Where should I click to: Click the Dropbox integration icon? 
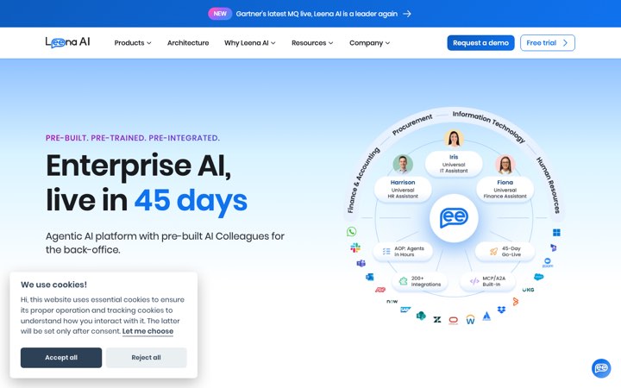501,310
